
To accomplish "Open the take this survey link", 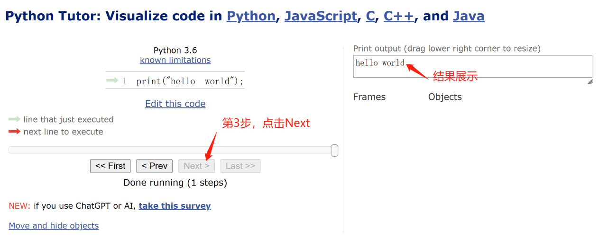I will (x=175, y=206).
